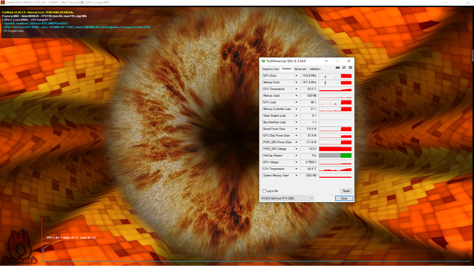This screenshot has width=474, height=266.
Task: Click the GPU-Z refresh icon
Action: coord(344,68)
